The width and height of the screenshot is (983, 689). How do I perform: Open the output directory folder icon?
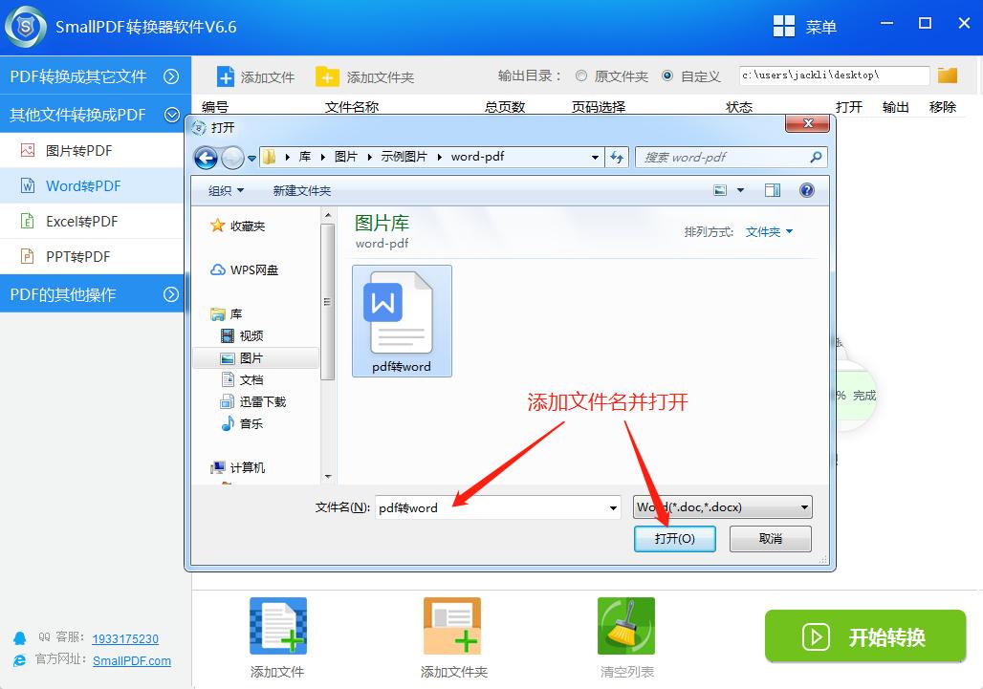click(948, 74)
